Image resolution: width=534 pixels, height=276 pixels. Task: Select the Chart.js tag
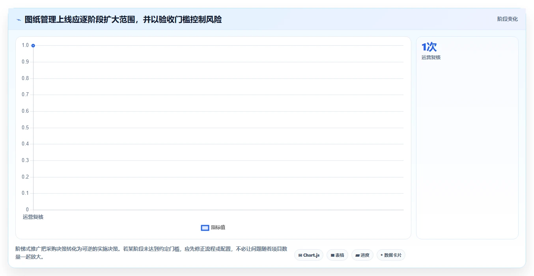309,255
